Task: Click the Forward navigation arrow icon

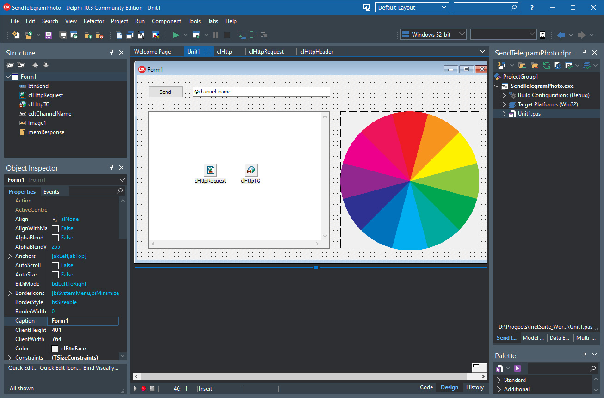Action: 582,35
